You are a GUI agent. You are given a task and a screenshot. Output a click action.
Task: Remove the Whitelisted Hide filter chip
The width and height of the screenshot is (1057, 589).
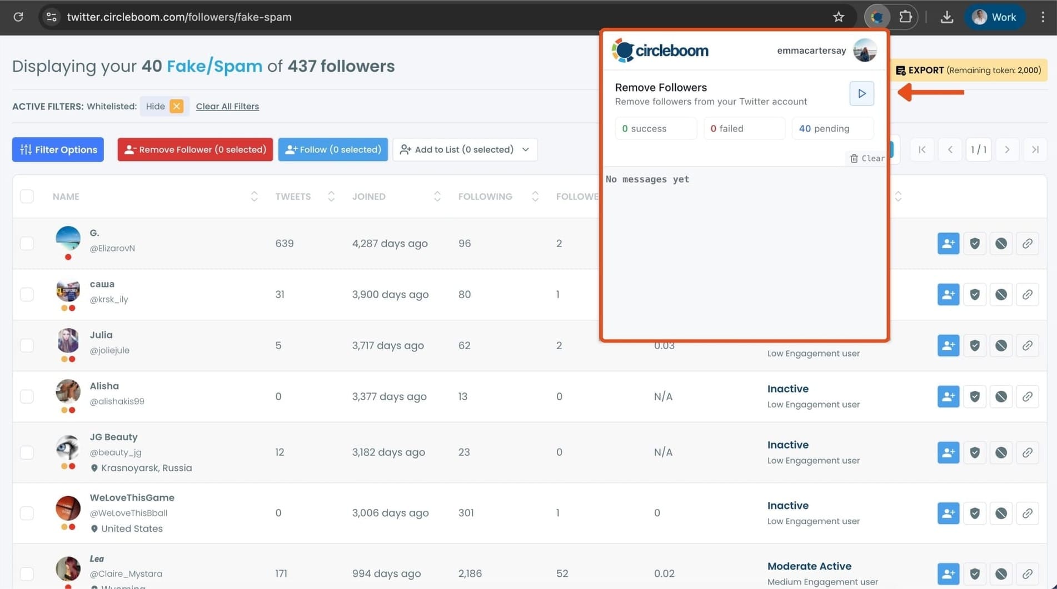pos(176,105)
